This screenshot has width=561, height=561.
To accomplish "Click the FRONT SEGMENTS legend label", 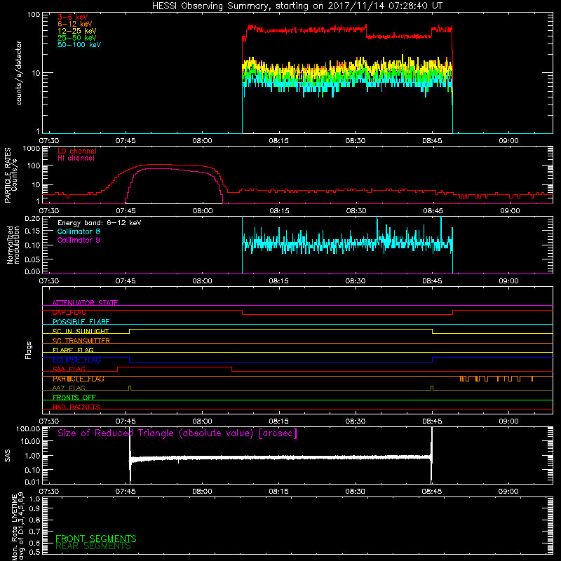I will [x=96, y=539].
